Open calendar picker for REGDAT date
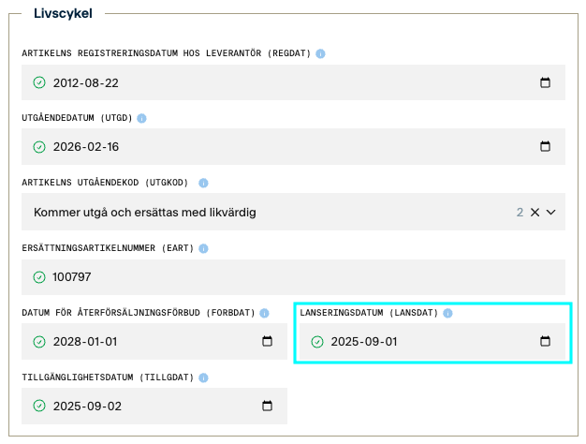 pyautogui.click(x=546, y=82)
